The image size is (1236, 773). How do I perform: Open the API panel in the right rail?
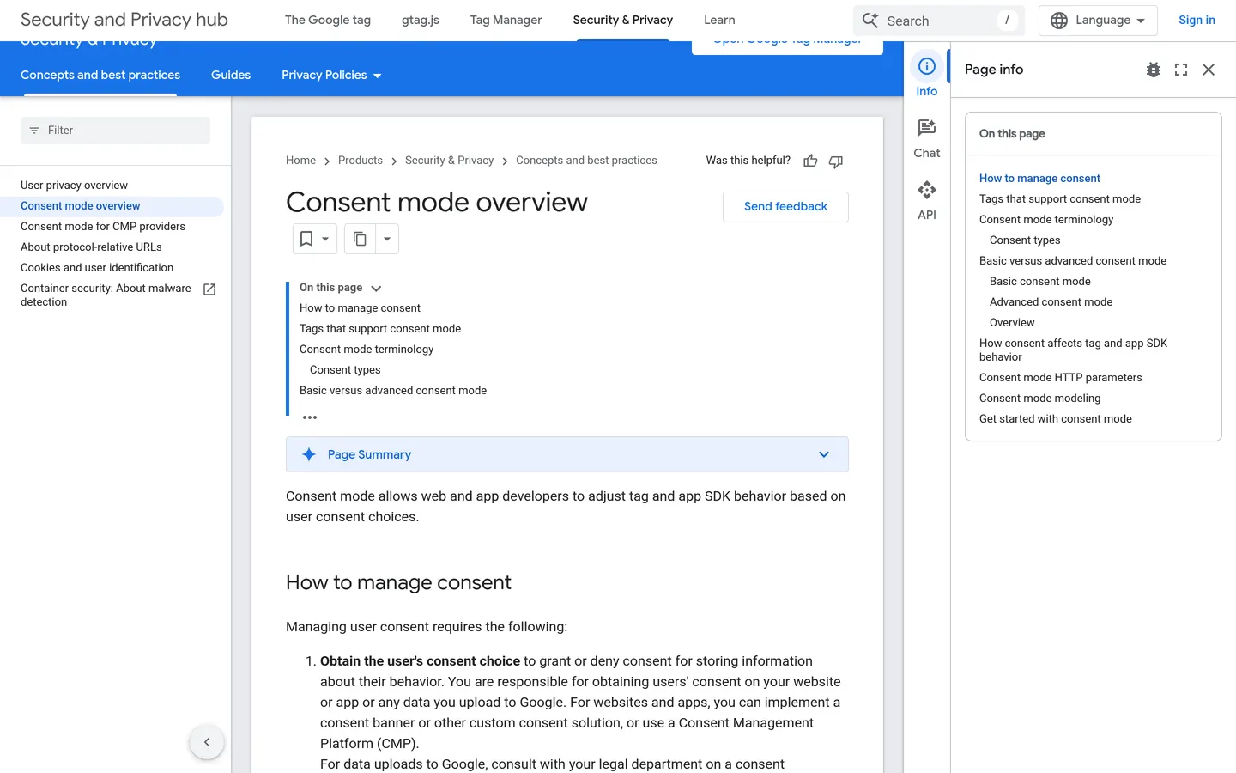(x=926, y=199)
